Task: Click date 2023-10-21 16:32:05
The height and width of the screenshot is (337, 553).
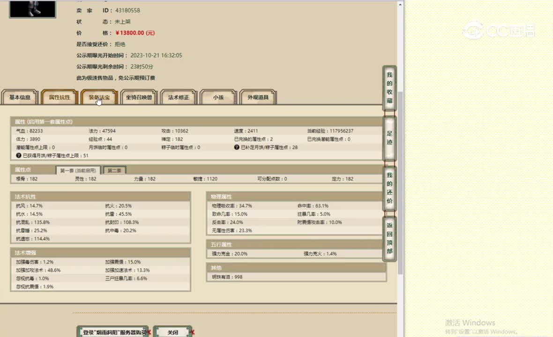Action: [x=156, y=55]
